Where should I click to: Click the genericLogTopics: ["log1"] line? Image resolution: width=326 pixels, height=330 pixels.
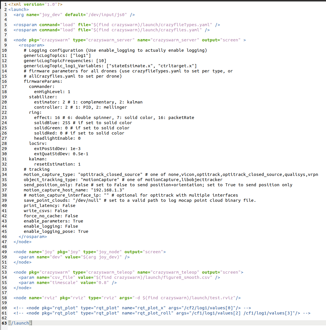[57, 55]
